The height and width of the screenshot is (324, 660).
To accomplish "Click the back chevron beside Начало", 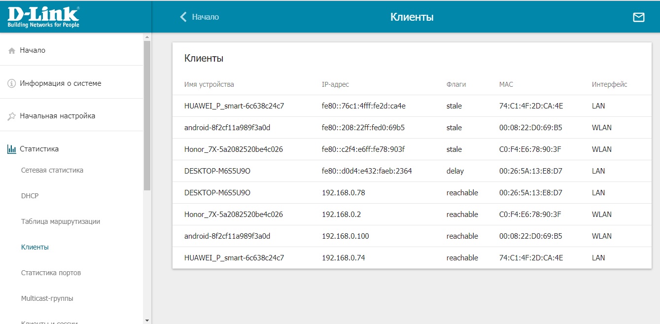I will tap(183, 17).
